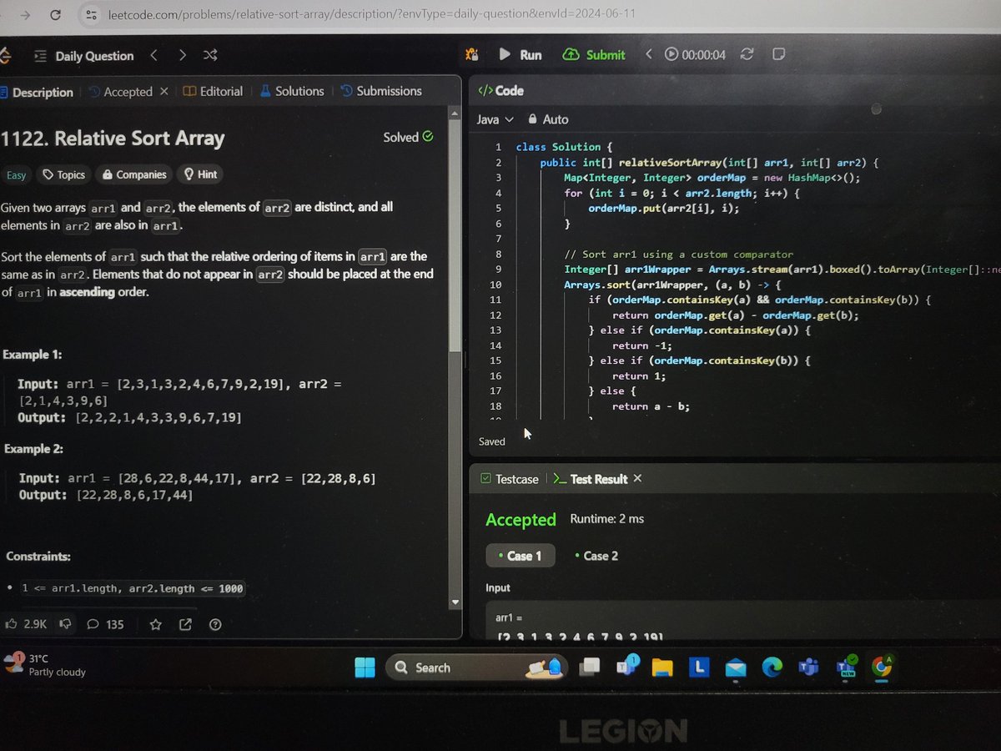Switch to Google Chrome on the taskbar
1001x751 pixels.
881,666
